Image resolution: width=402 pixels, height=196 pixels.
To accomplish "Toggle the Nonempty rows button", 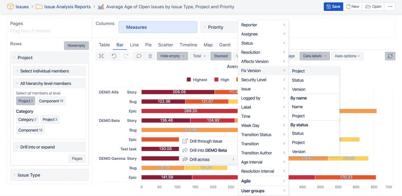I will [76, 46].
